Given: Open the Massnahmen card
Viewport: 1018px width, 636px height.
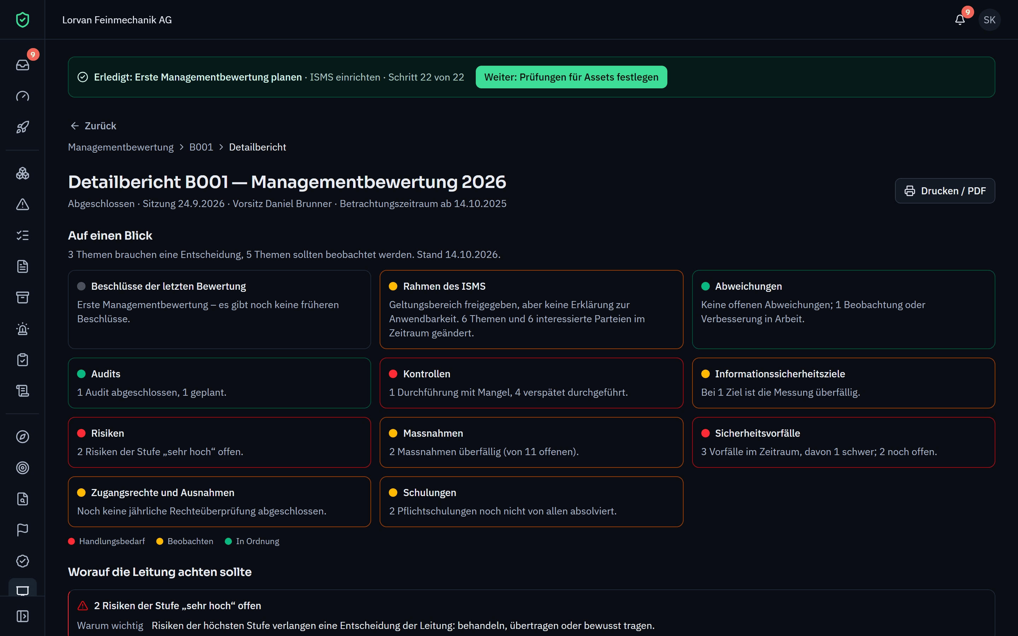Looking at the screenshot, I should [531, 442].
